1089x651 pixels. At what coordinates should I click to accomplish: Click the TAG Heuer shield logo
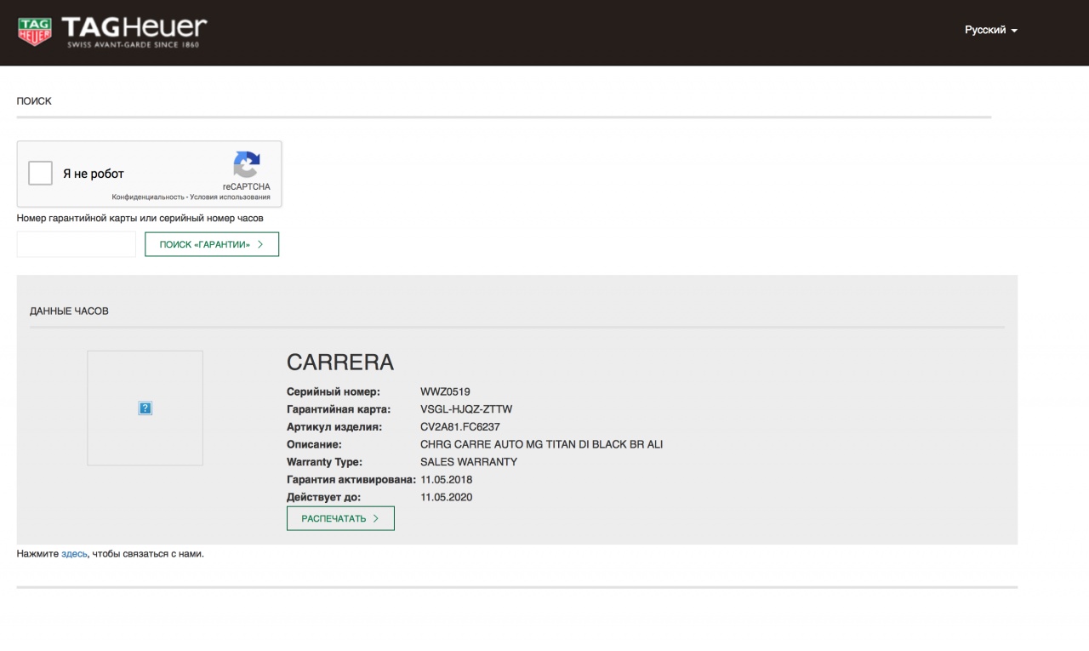click(35, 31)
